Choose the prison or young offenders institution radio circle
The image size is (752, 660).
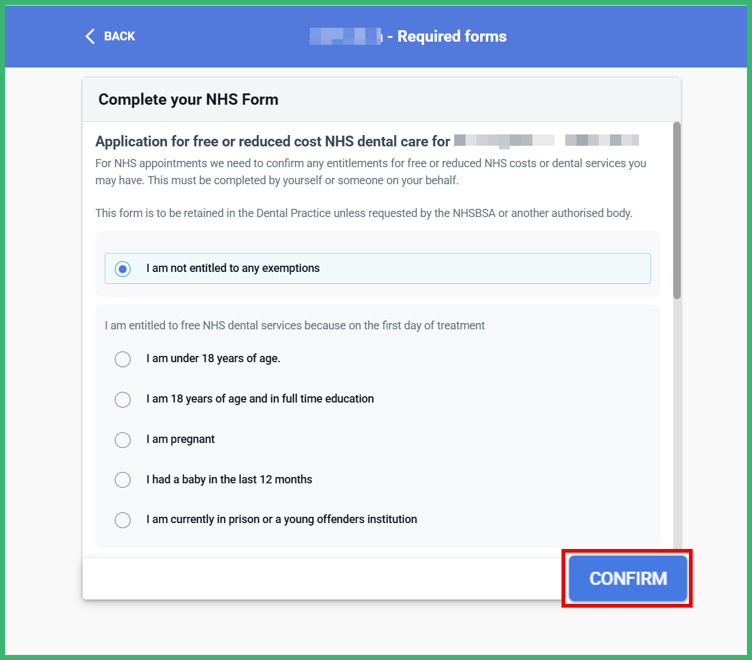pos(123,520)
